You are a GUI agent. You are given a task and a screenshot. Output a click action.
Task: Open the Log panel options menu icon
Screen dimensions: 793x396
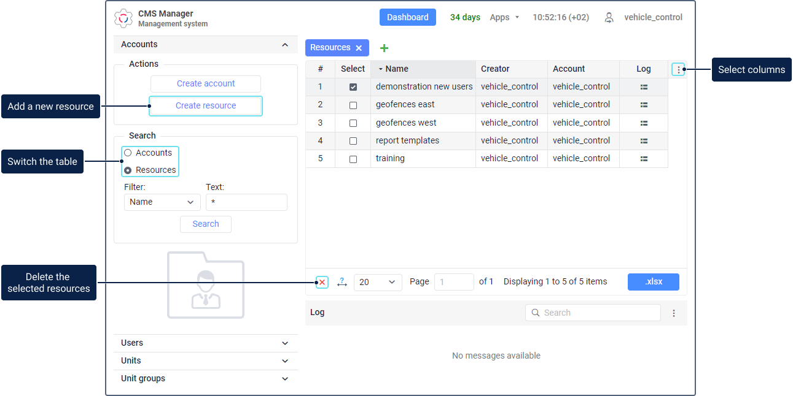(x=674, y=313)
